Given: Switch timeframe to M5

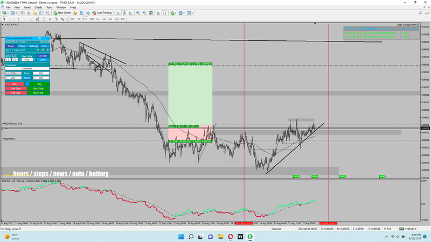Looking at the screenshot, I should pos(79,19).
